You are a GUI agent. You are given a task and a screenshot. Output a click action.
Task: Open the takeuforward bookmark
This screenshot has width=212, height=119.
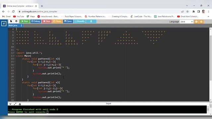point(48,17)
